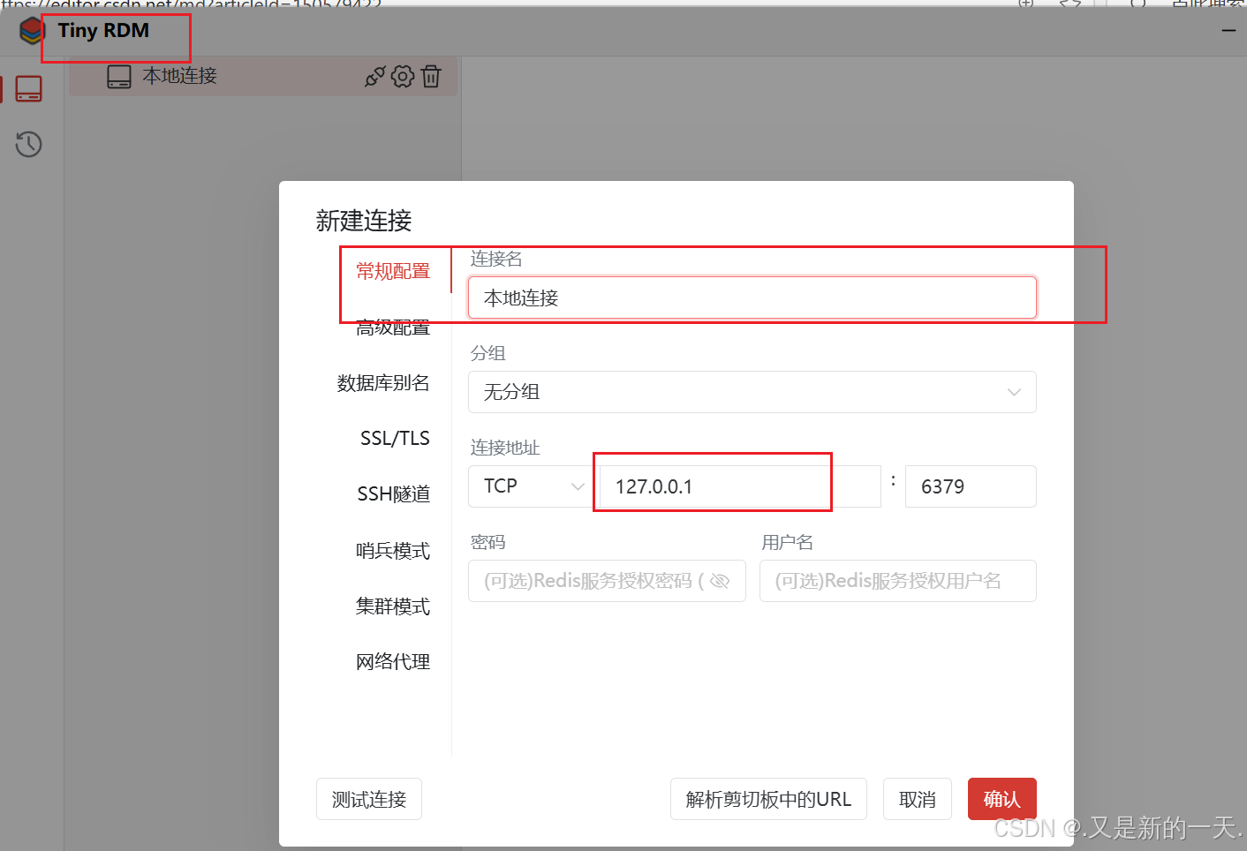Focus the 用户名 username input field
The image size is (1247, 851).
pos(898,581)
